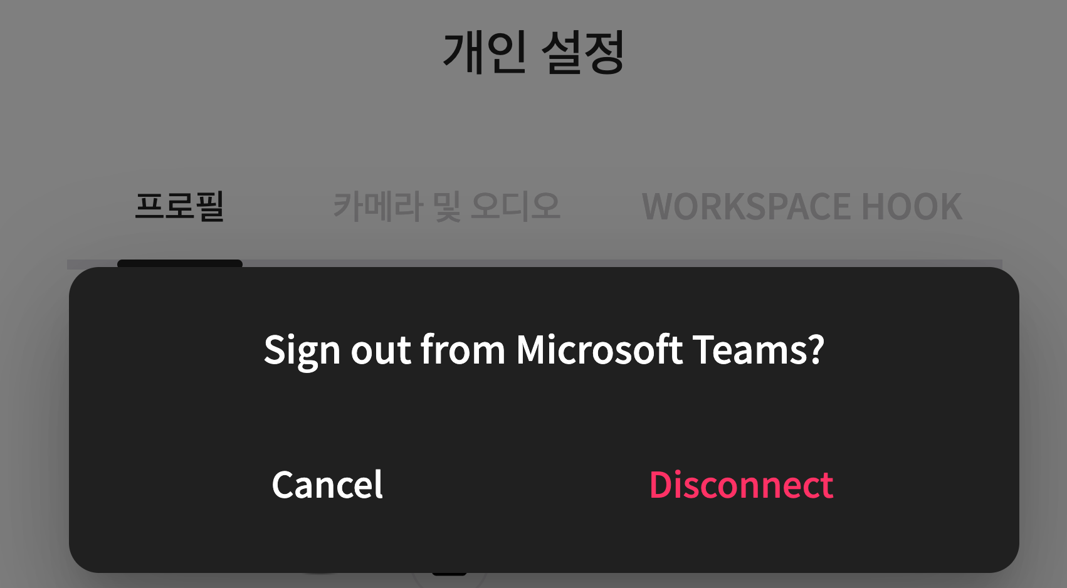This screenshot has width=1067, height=588.
Task: Disconnect the Microsoft Teams account
Action: click(x=741, y=485)
